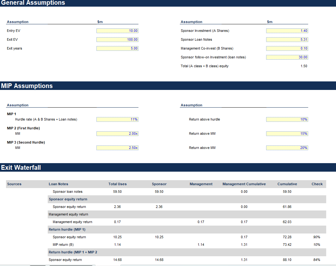This screenshot has height=266, width=336.
Task: Select the MIP 1 hurdle rate cell 11%
Action: tap(117, 119)
